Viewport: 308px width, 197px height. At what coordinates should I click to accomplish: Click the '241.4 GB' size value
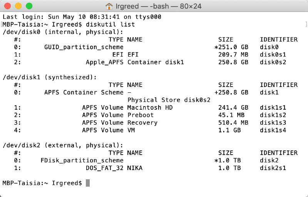233,107
